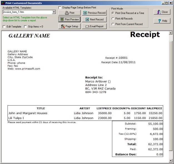This screenshot has width=174, height=164.
Task: Click Shipping amount 100.00
Action: tap(158, 139)
